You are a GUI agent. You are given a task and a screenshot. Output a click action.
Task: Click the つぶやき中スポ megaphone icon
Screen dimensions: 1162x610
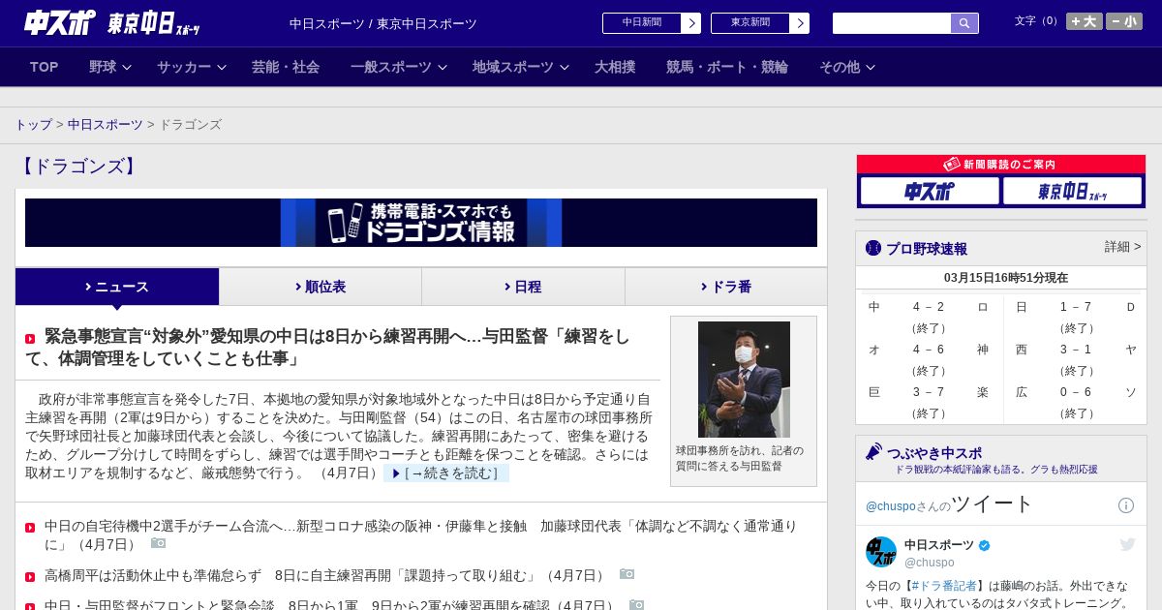pyautogui.click(x=873, y=452)
